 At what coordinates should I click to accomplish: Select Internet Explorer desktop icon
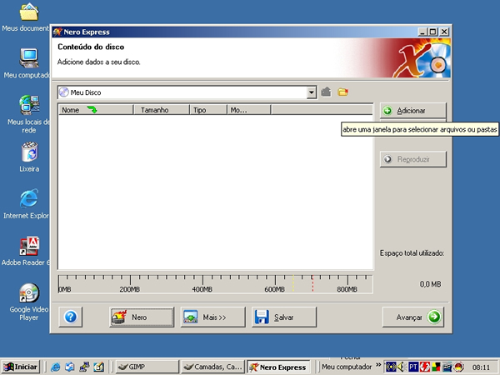[28, 204]
